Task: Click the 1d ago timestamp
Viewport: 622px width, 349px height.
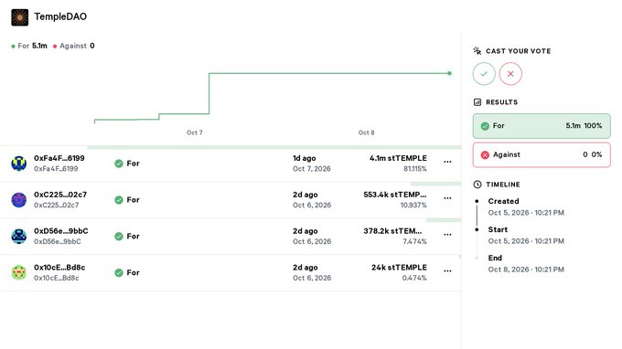Action: [x=305, y=158]
